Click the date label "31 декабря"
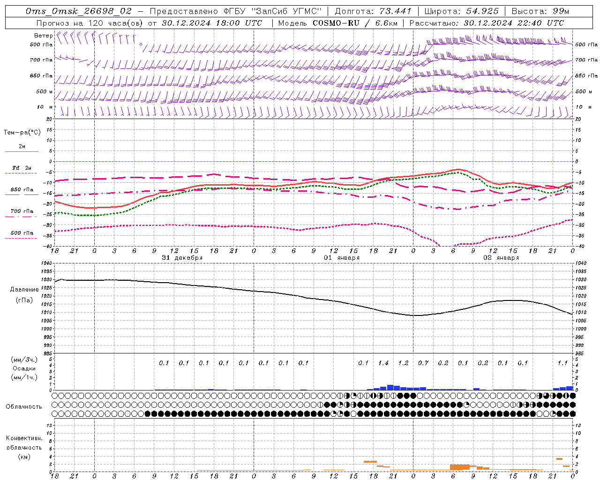 [182, 258]
